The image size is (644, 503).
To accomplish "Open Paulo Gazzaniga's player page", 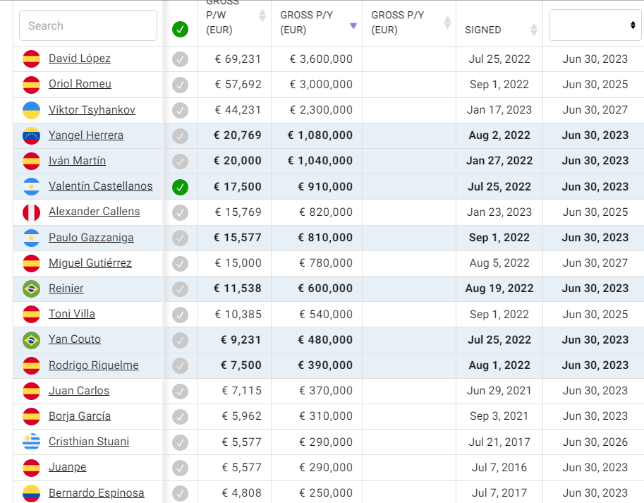I will point(91,238).
